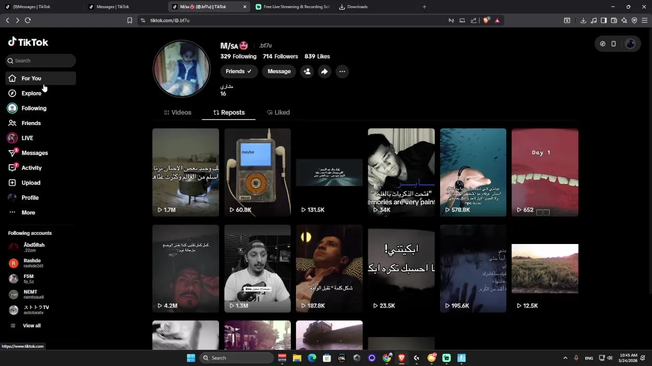Image resolution: width=652 pixels, height=366 pixels.
Task: Switch to the Videos tab
Action: [177, 112]
